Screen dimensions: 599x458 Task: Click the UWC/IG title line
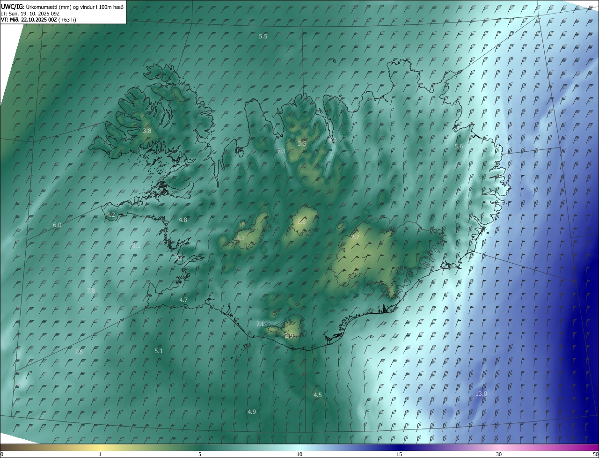tap(62, 7)
